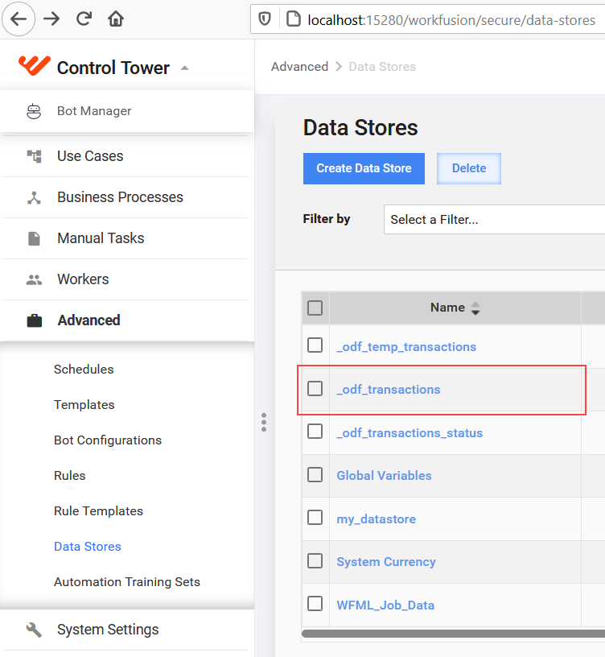Open the _odf_temp_transactions data store link
The width and height of the screenshot is (605, 657).
[406, 347]
